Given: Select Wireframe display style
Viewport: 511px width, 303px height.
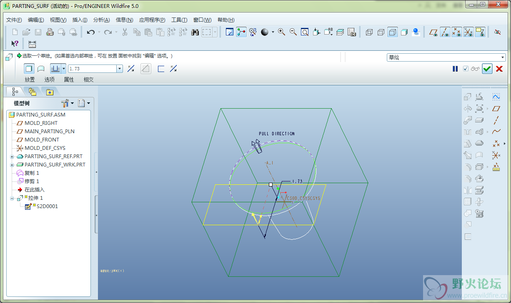Looking at the screenshot, I should (369, 32).
